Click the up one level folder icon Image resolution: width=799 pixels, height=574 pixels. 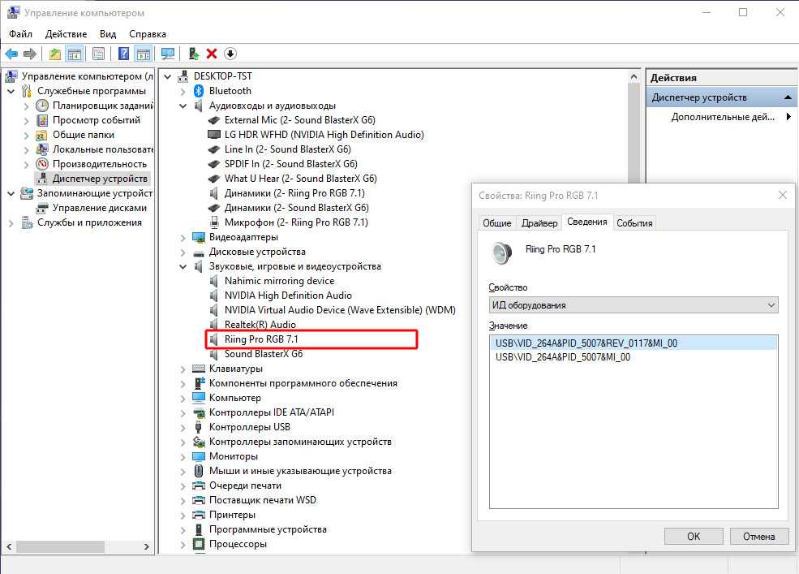tap(54, 54)
